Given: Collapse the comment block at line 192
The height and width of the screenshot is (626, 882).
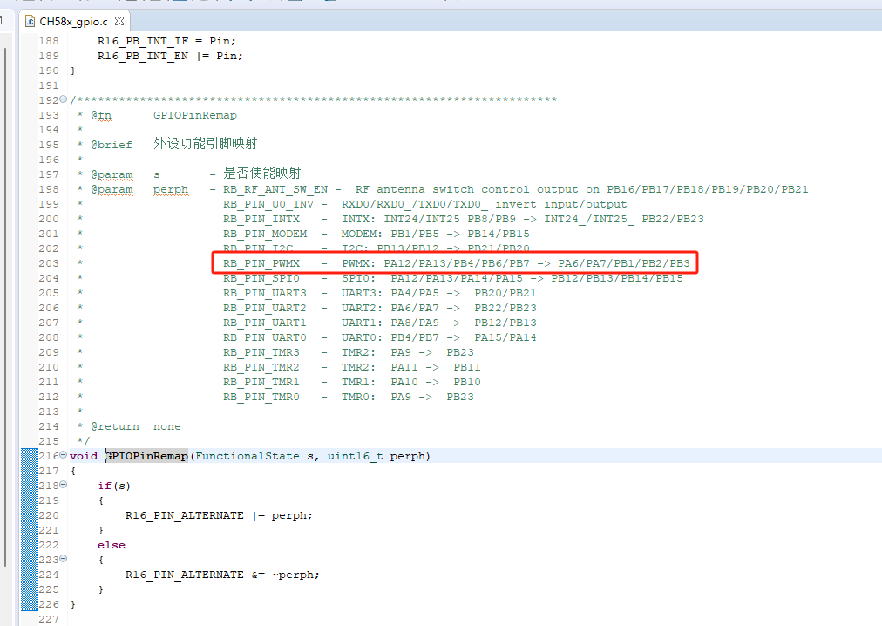Looking at the screenshot, I should (63, 100).
